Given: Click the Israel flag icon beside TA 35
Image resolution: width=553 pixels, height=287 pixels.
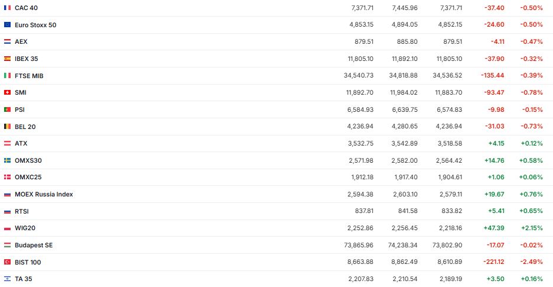Looking at the screenshot, I should 7,279.
